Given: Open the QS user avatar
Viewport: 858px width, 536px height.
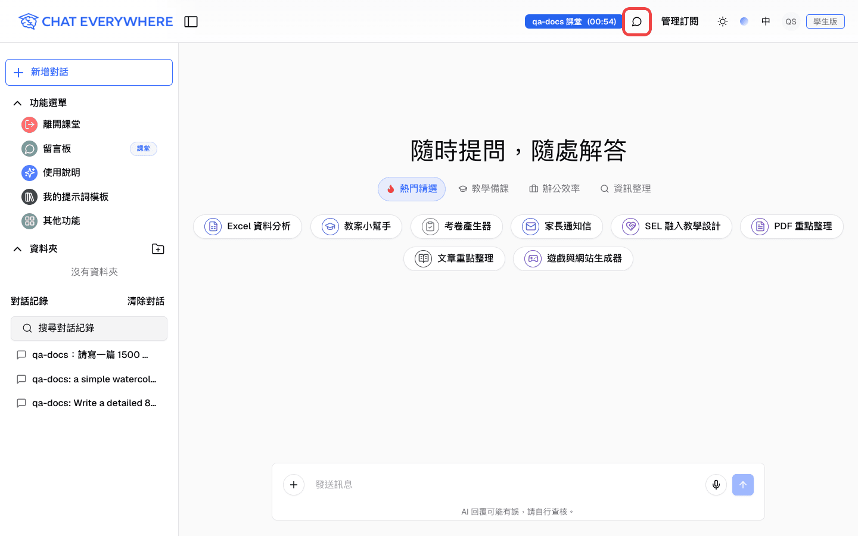Looking at the screenshot, I should pos(791,21).
